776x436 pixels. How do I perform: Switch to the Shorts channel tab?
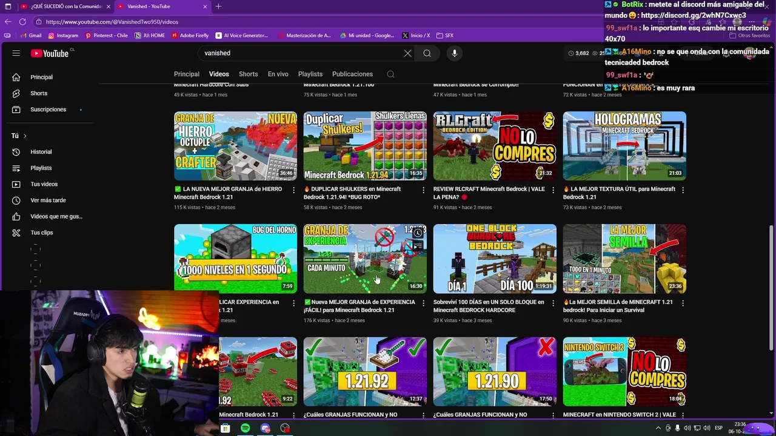tap(249, 74)
